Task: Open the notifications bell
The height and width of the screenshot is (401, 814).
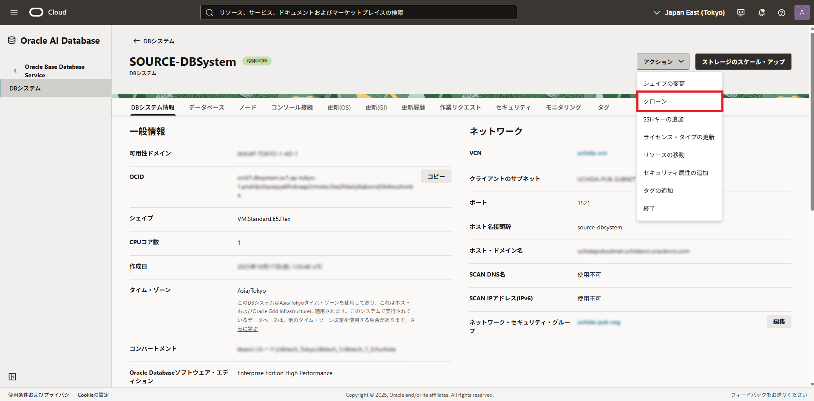Action: click(761, 13)
